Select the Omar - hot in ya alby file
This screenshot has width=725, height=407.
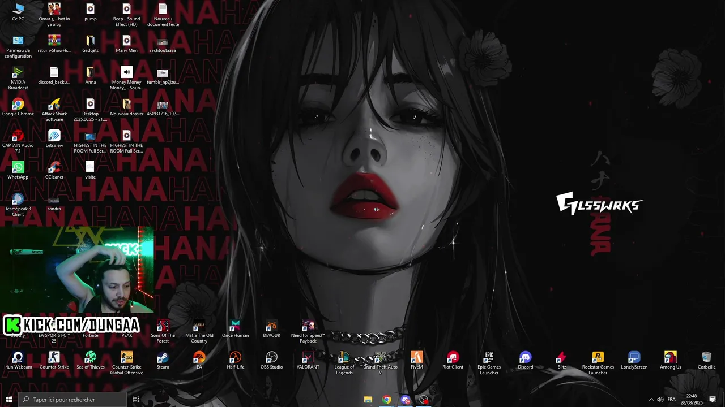[x=54, y=15]
